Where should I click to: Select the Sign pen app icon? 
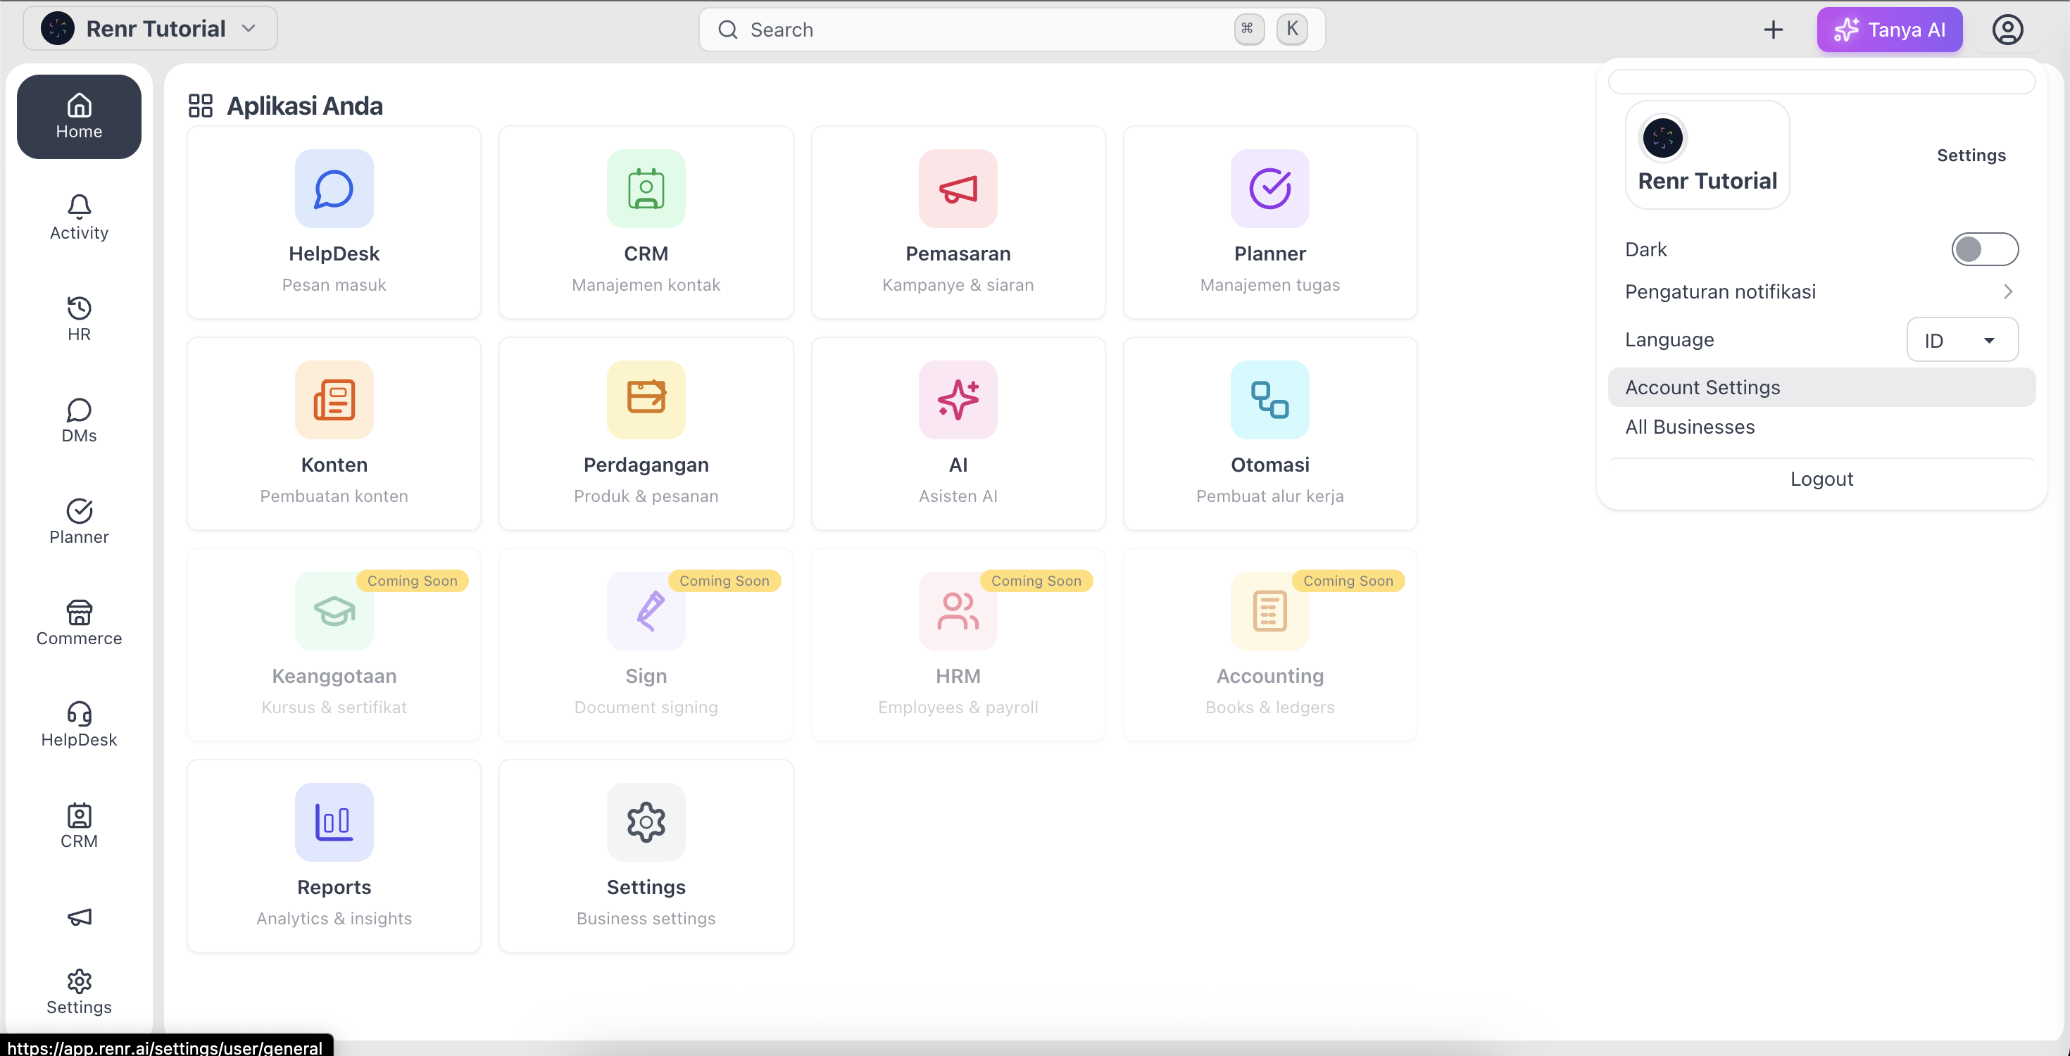(x=645, y=612)
